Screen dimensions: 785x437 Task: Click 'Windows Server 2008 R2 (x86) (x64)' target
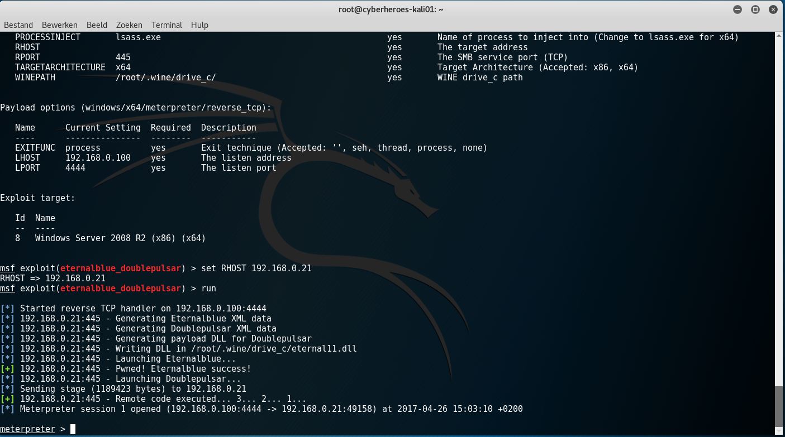click(120, 238)
